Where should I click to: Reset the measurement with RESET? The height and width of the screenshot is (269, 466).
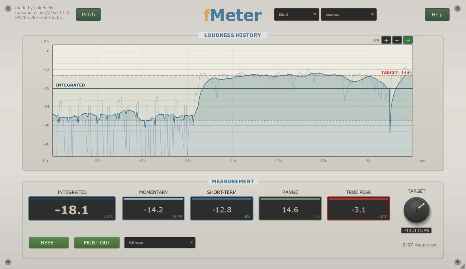coord(49,242)
